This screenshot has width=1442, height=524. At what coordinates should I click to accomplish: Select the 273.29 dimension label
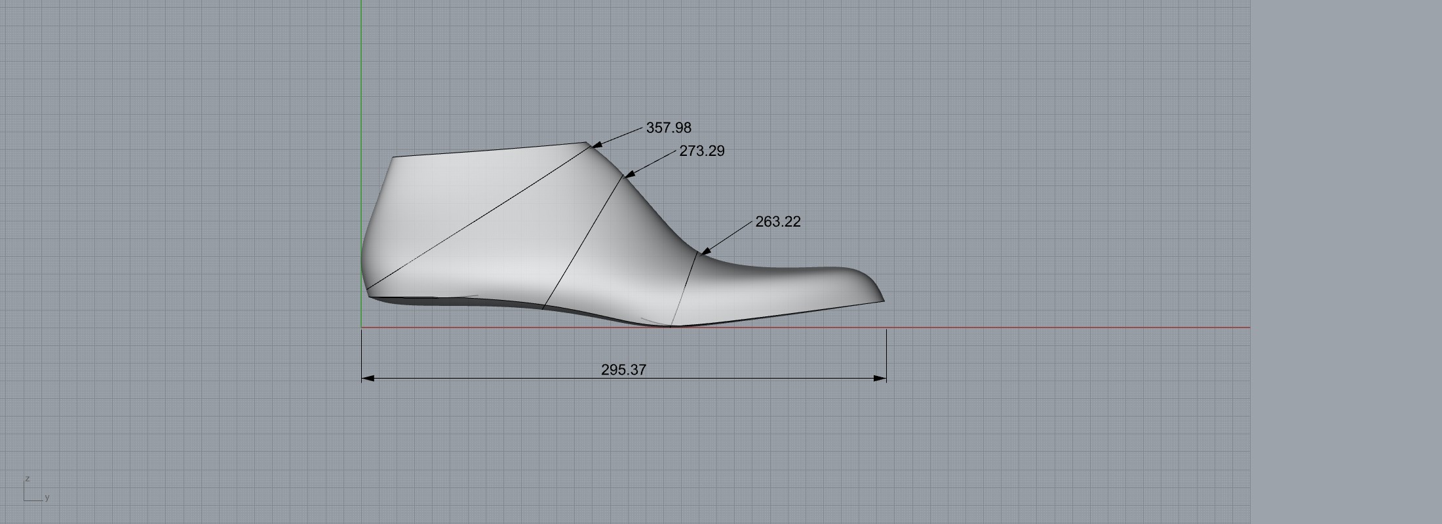point(701,151)
